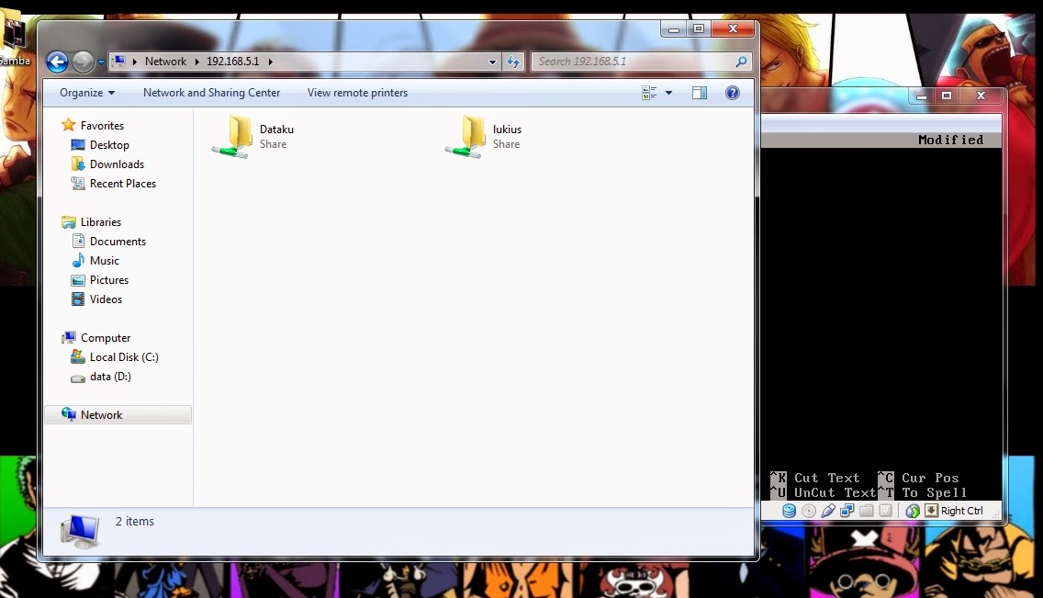Click VirtualBox shared folders icon
The width and height of the screenshot is (1043, 598).
click(866, 511)
